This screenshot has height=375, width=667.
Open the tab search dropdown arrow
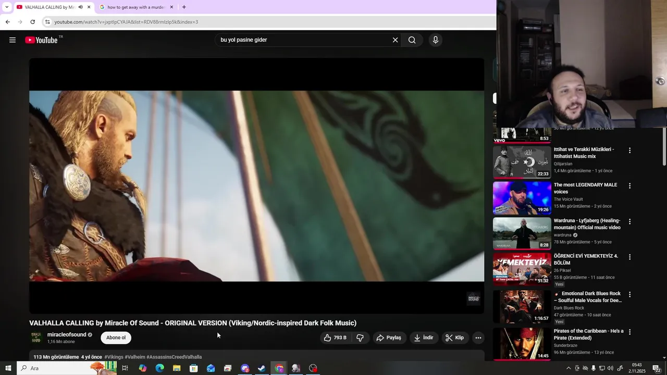[x=6, y=7]
